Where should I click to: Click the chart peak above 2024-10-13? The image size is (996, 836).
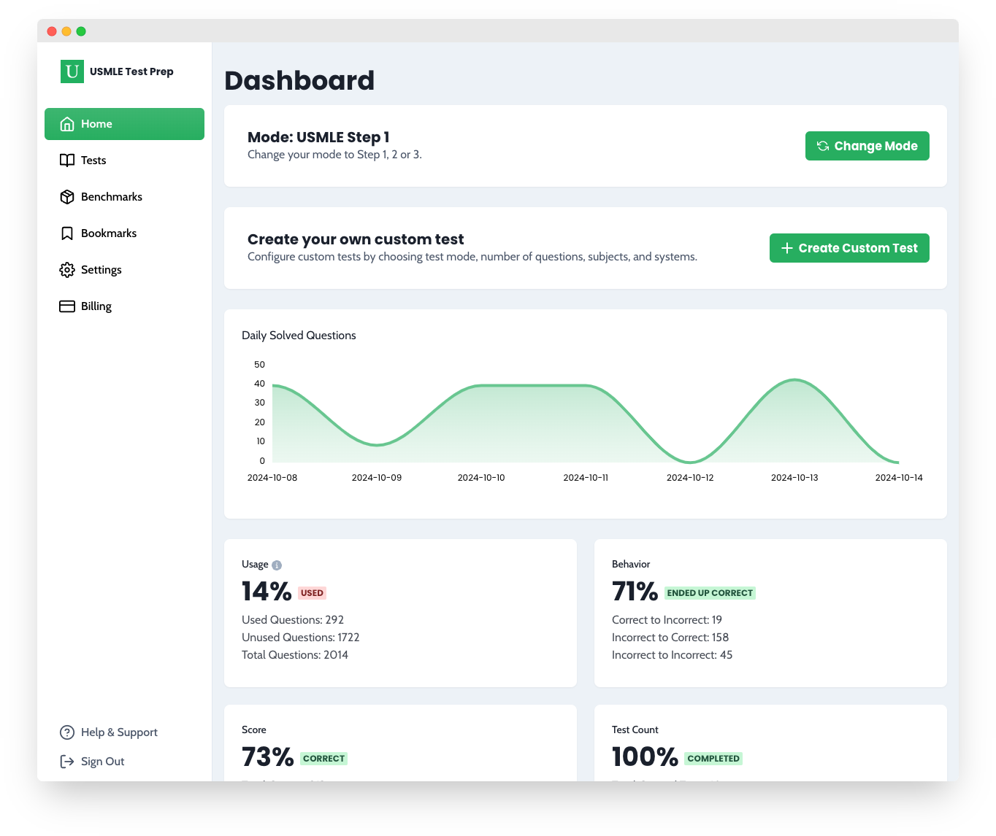[x=794, y=380]
